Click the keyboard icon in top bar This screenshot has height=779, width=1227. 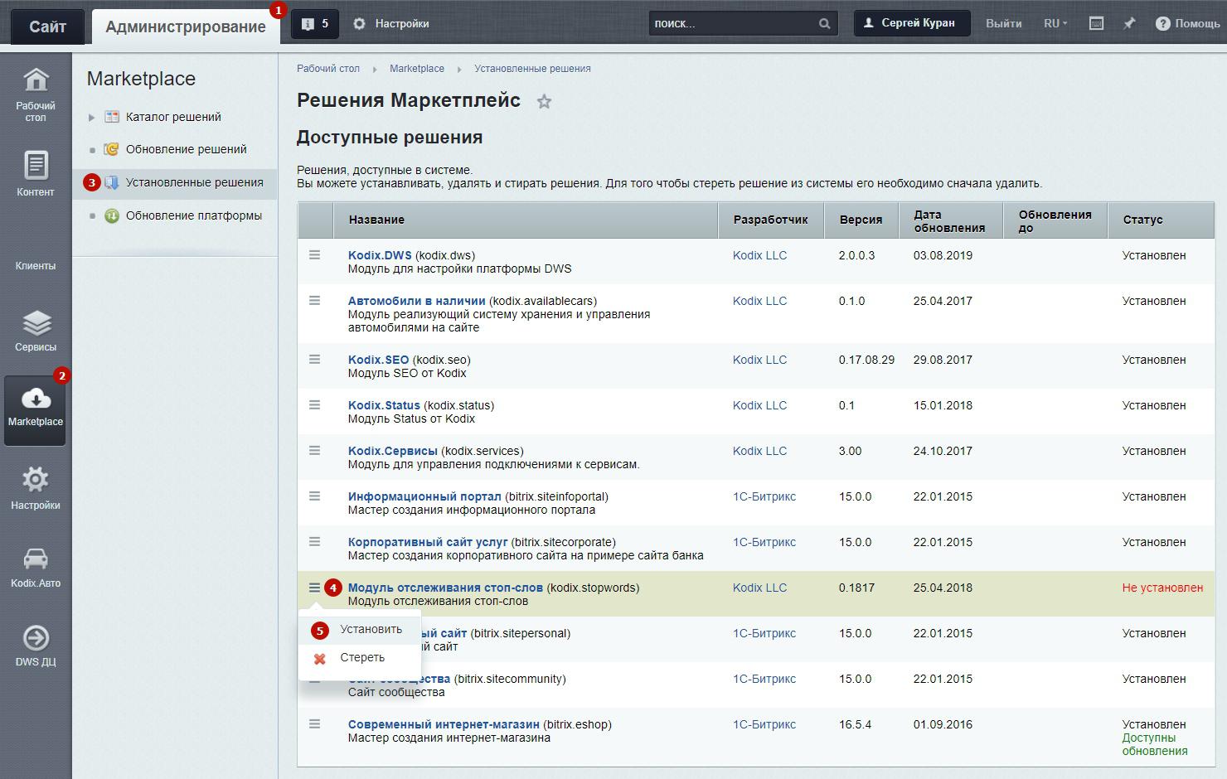coord(1096,23)
